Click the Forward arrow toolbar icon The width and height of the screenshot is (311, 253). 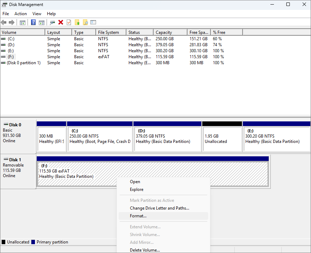point(12,23)
